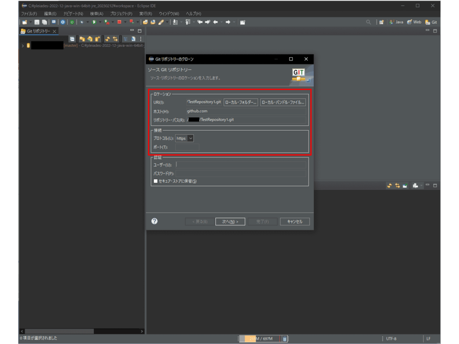The image size is (459, 344).
Task: Switch to the Web perspective
Action: [x=414, y=22]
